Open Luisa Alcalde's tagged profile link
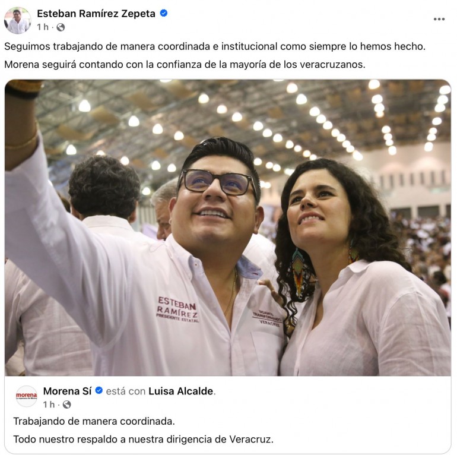Viewport: 457px width, 455px height. pos(180,391)
